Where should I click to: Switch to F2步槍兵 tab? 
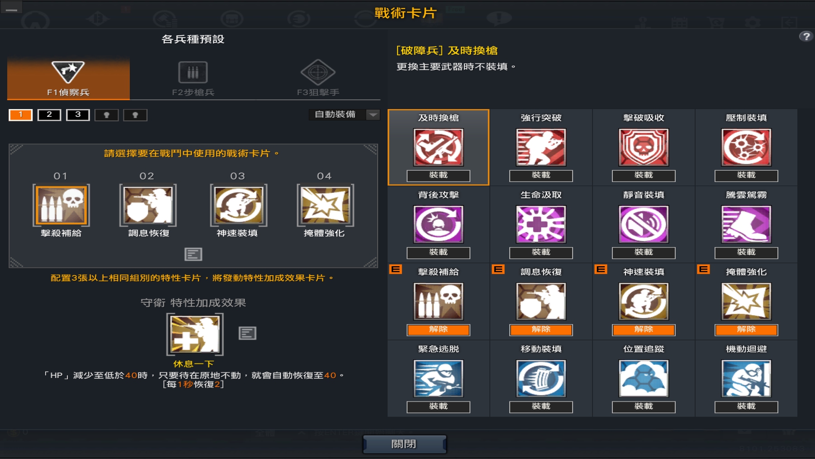[193, 79]
